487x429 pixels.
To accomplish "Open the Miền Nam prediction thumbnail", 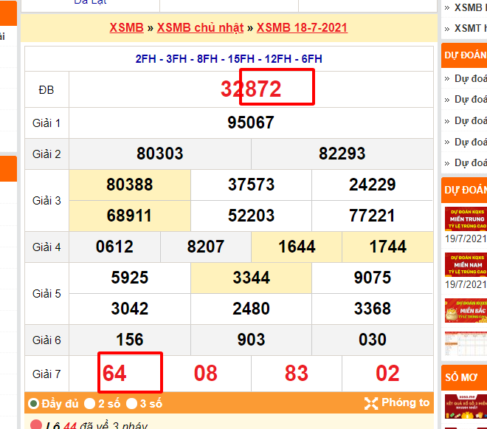I will click(465, 264).
